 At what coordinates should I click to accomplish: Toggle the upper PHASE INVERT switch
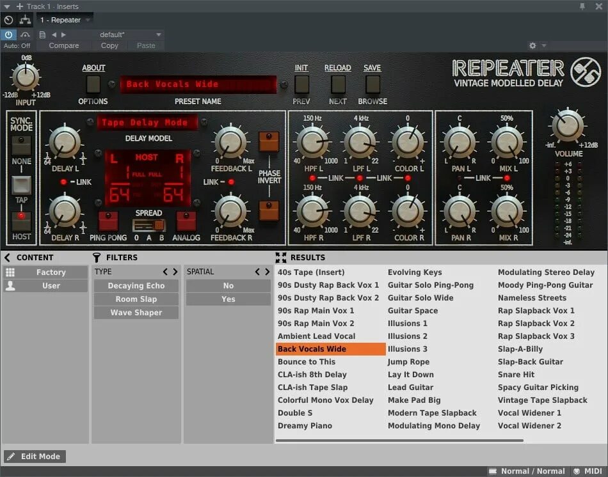tap(269, 142)
